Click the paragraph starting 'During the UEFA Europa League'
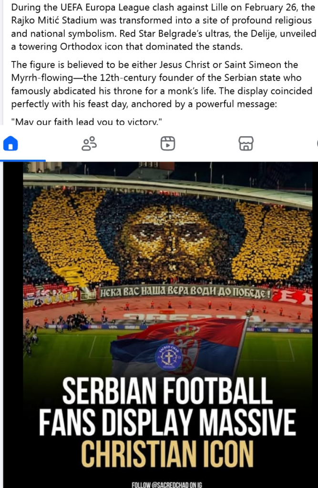 [164, 27]
